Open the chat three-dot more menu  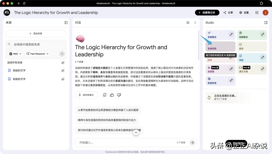click(195, 23)
